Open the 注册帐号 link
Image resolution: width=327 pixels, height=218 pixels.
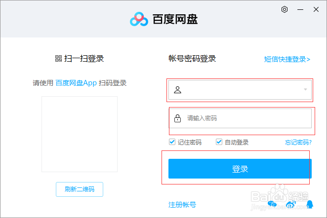point(182,205)
